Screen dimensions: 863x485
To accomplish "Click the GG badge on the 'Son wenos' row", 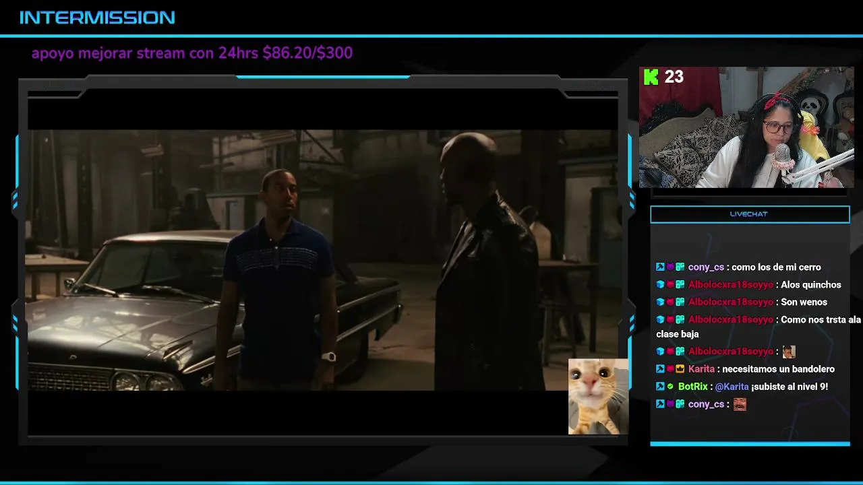I will click(x=680, y=302).
